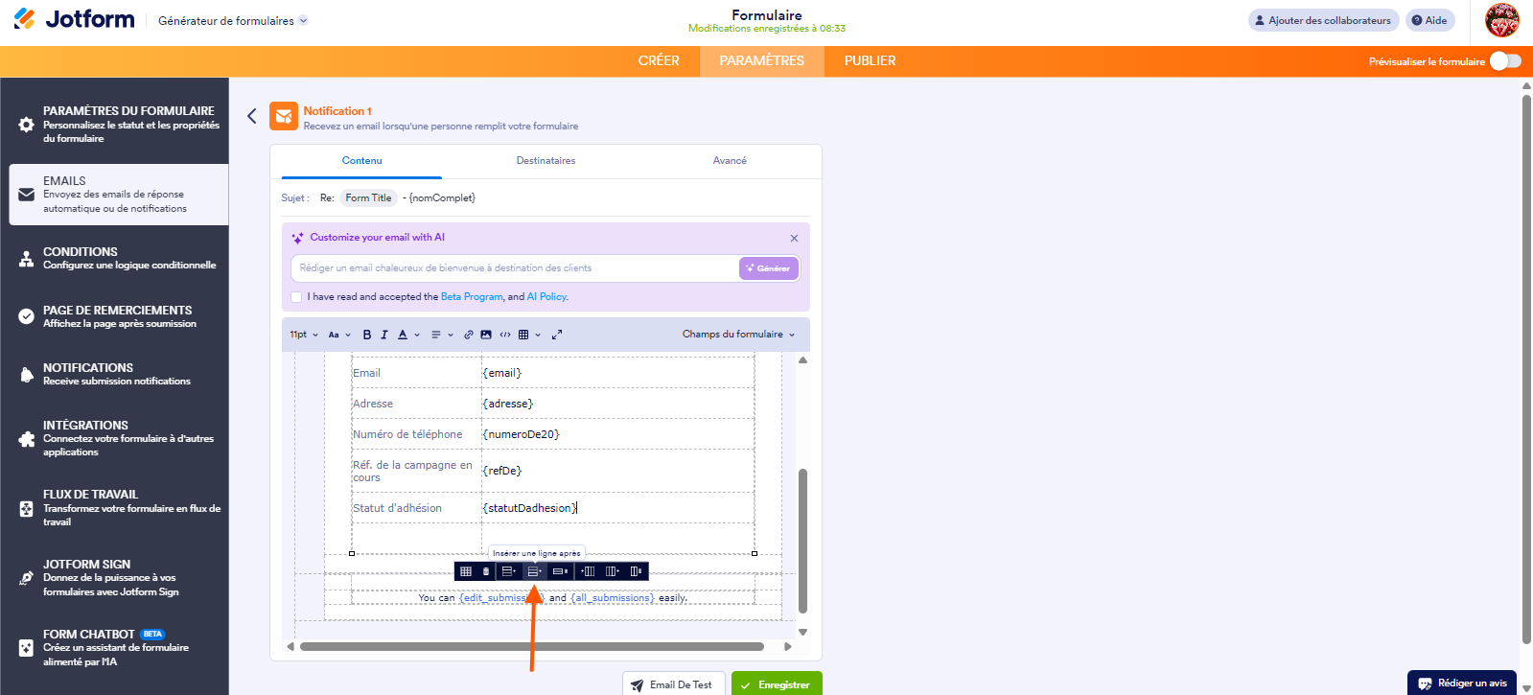Delete the table with the trash icon
The height and width of the screenshot is (695, 1533).
pyautogui.click(x=486, y=571)
